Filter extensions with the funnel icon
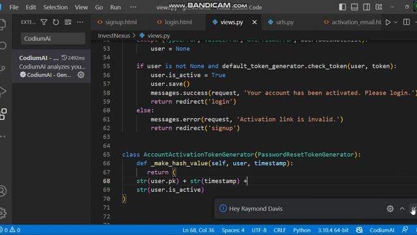The height and width of the screenshot is (235, 417). click(x=44, y=22)
